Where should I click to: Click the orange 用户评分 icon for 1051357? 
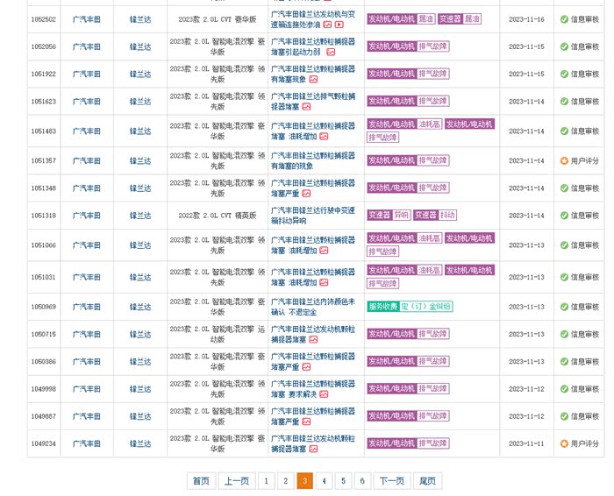pos(565,161)
